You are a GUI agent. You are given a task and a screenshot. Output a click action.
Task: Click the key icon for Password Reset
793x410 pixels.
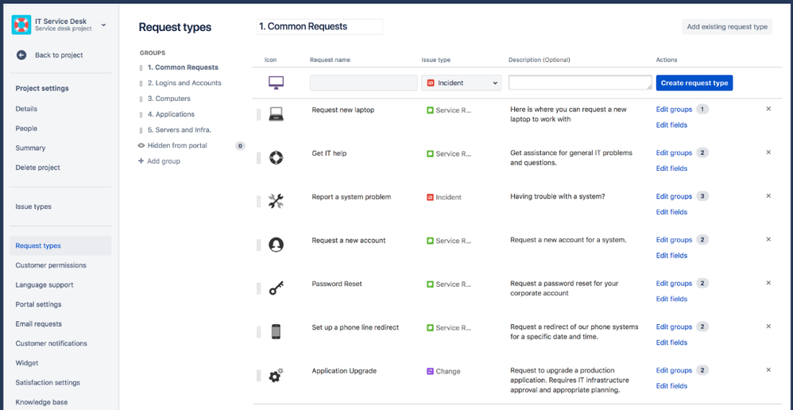(x=276, y=288)
